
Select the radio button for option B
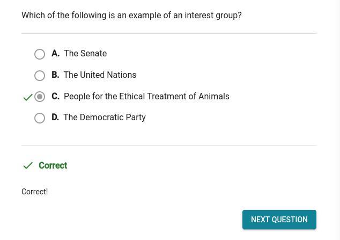(40, 76)
